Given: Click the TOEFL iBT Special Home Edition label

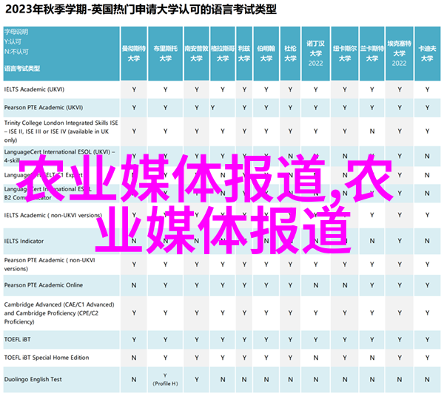Looking at the screenshot, I should coord(47,358).
